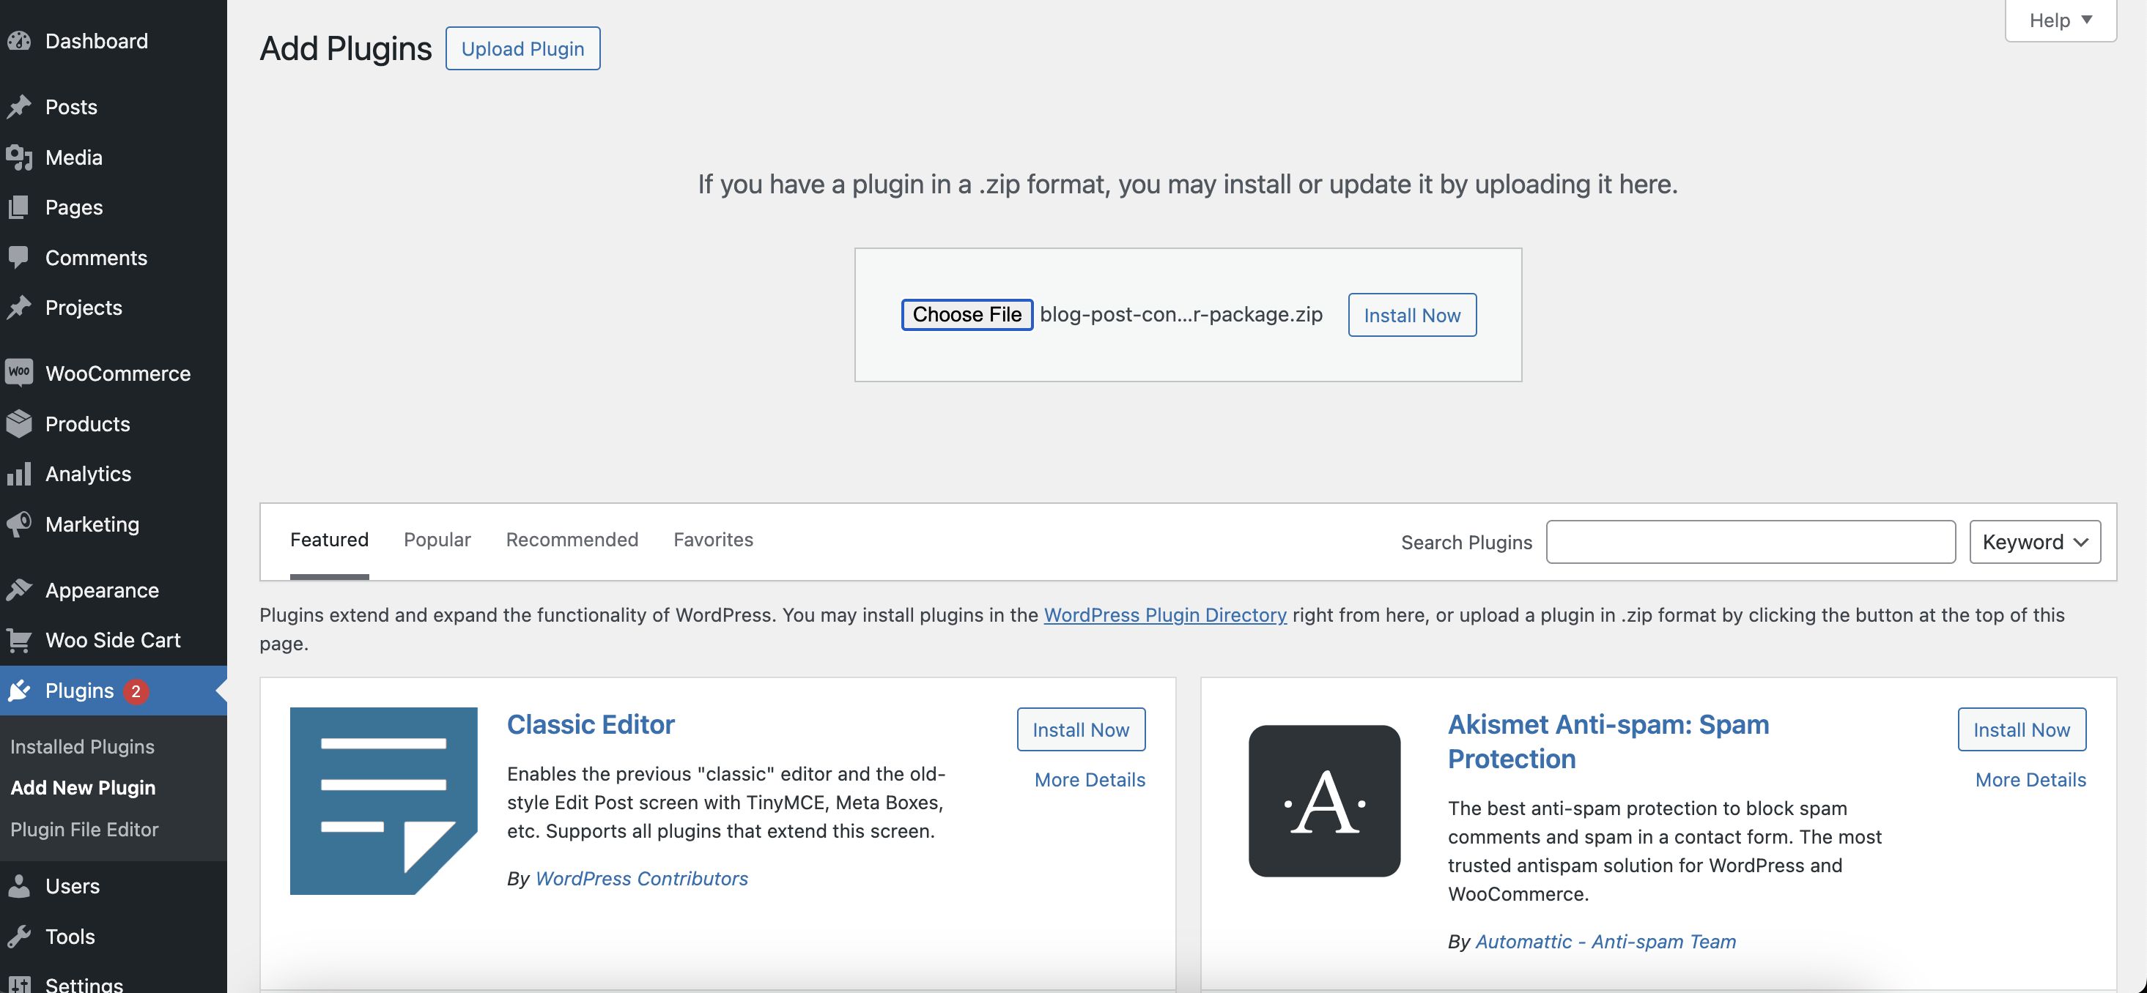Click the Users person icon

coord(18,885)
